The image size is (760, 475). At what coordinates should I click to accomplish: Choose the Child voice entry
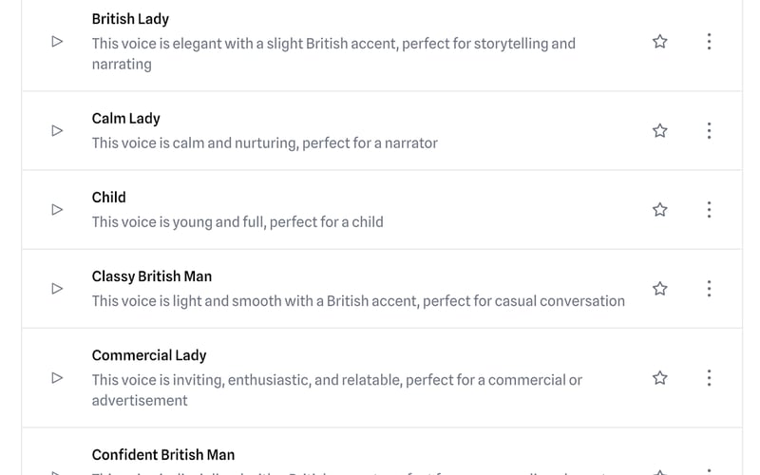(x=108, y=198)
